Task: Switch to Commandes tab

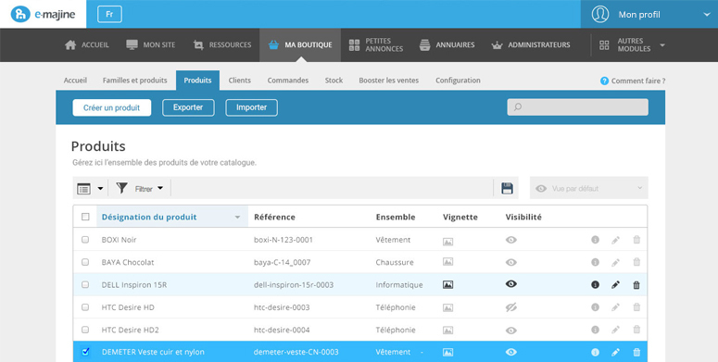Action: click(x=287, y=81)
